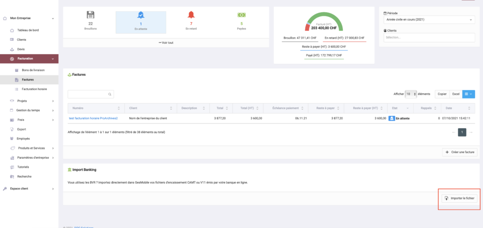Screen dimensions: 483x228
Task: Select the En attente bell card
Action: [141, 22]
